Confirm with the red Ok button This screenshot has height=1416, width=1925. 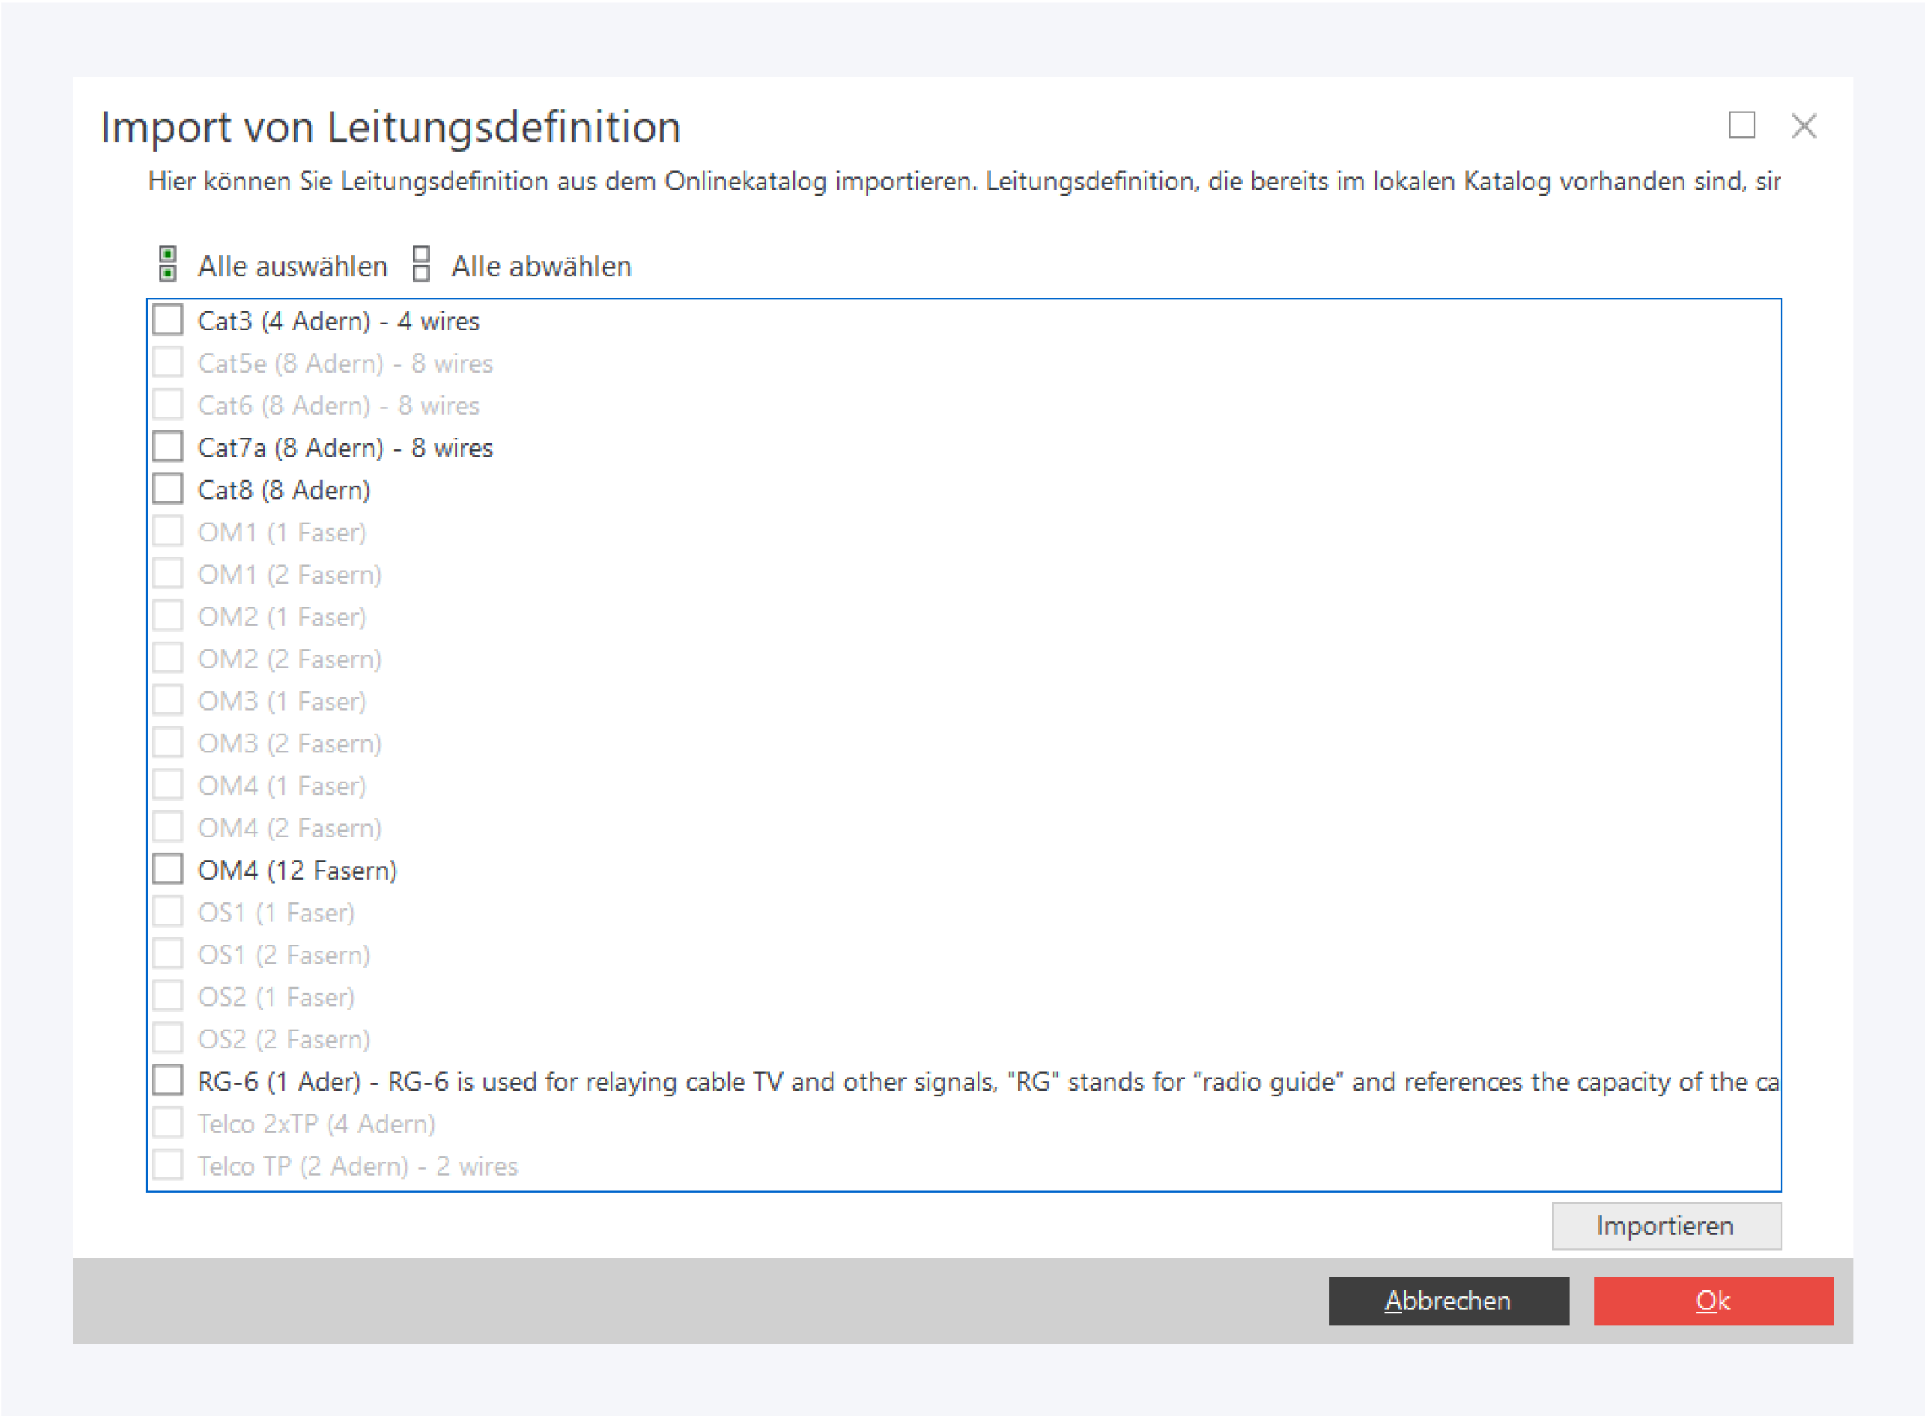[1712, 1300]
